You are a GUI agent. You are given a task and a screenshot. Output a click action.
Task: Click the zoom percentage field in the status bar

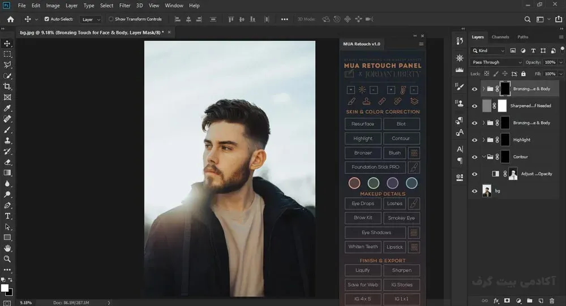point(25,303)
